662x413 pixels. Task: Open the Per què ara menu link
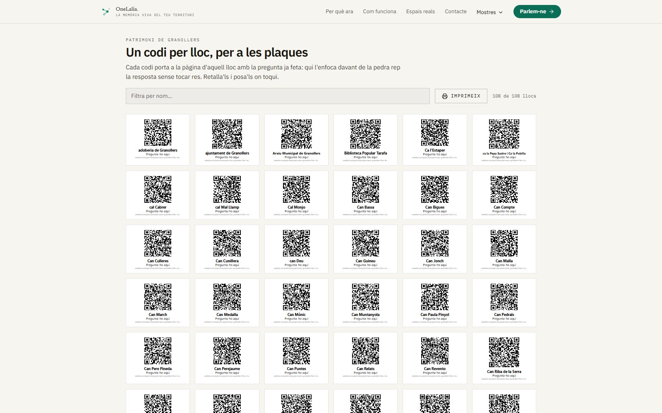[339, 12]
